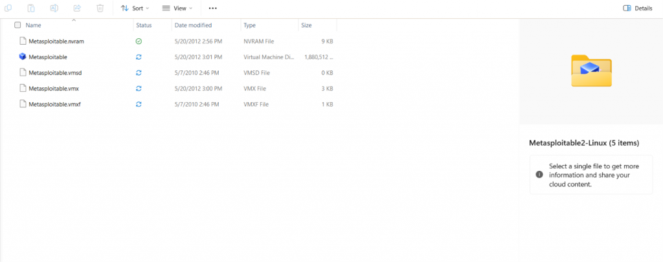Click sync pending icon for Metasploitable.vmsd
This screenshot has height=262, width=663.
click(139, 72)
